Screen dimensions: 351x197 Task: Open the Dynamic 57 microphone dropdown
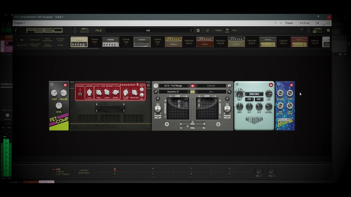174,92
